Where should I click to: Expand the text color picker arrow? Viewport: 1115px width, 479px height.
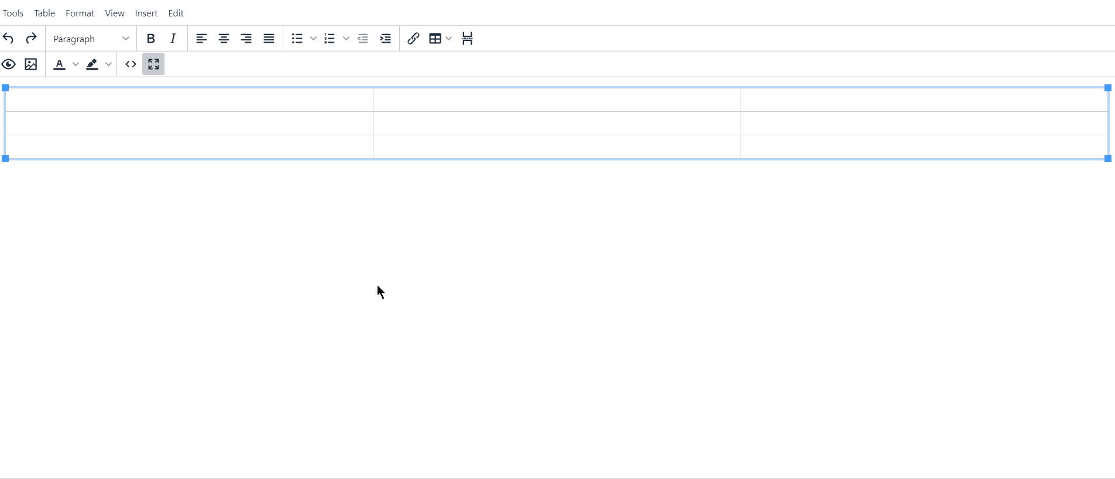pyautogui.click(x=76, y=64)
